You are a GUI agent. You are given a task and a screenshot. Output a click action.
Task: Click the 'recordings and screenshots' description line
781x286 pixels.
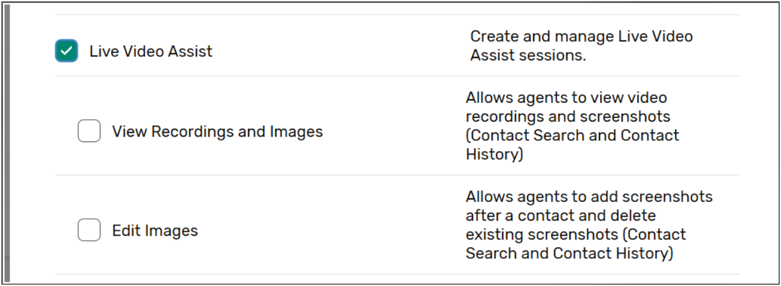point(568,116)
